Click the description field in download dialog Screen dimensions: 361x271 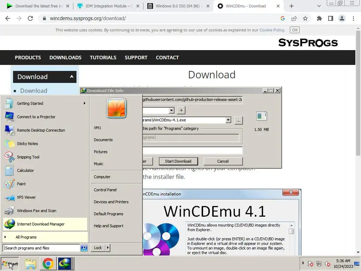coord(192,150)
